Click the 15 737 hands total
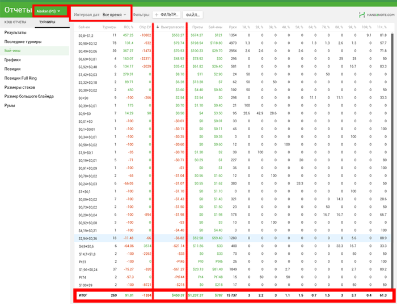 (231, 295)
